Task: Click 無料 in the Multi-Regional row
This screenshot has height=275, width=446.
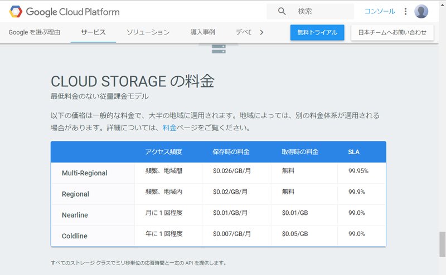Action: [288, 171]
